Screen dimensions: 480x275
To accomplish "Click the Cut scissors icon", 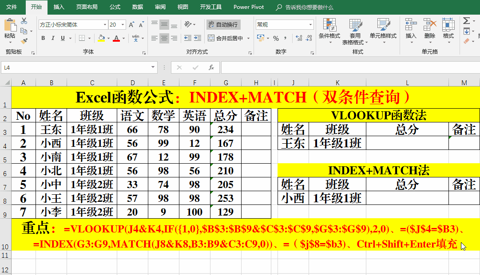I will pos(24,21).
